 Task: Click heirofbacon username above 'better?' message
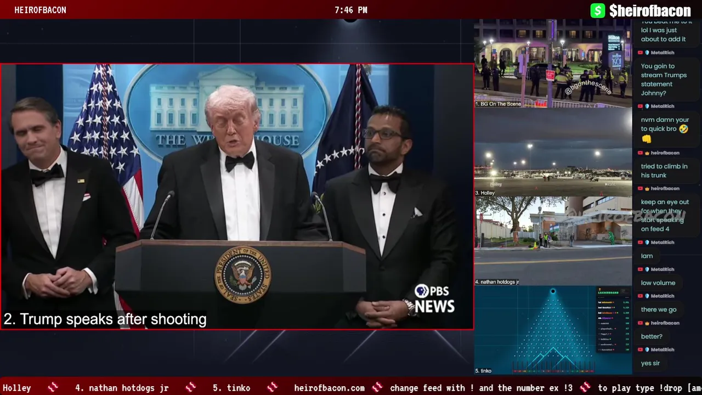point(665,323)
